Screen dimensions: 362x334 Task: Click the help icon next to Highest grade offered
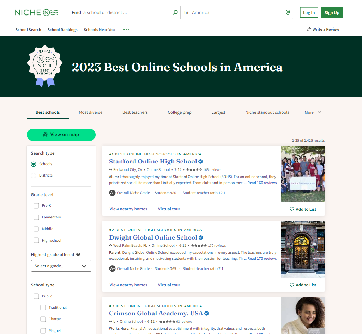[78, 254]
